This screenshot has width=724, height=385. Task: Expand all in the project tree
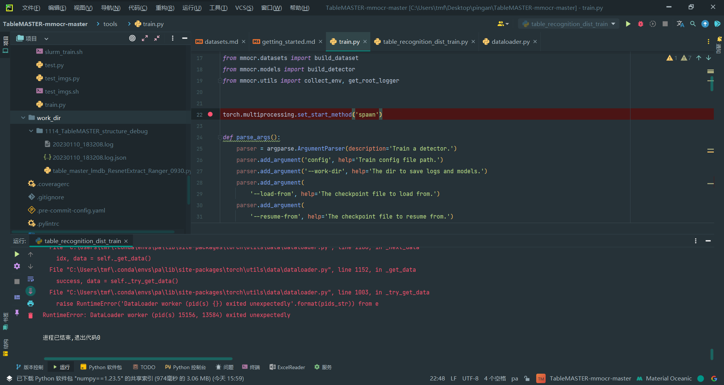tap(145, 38)
